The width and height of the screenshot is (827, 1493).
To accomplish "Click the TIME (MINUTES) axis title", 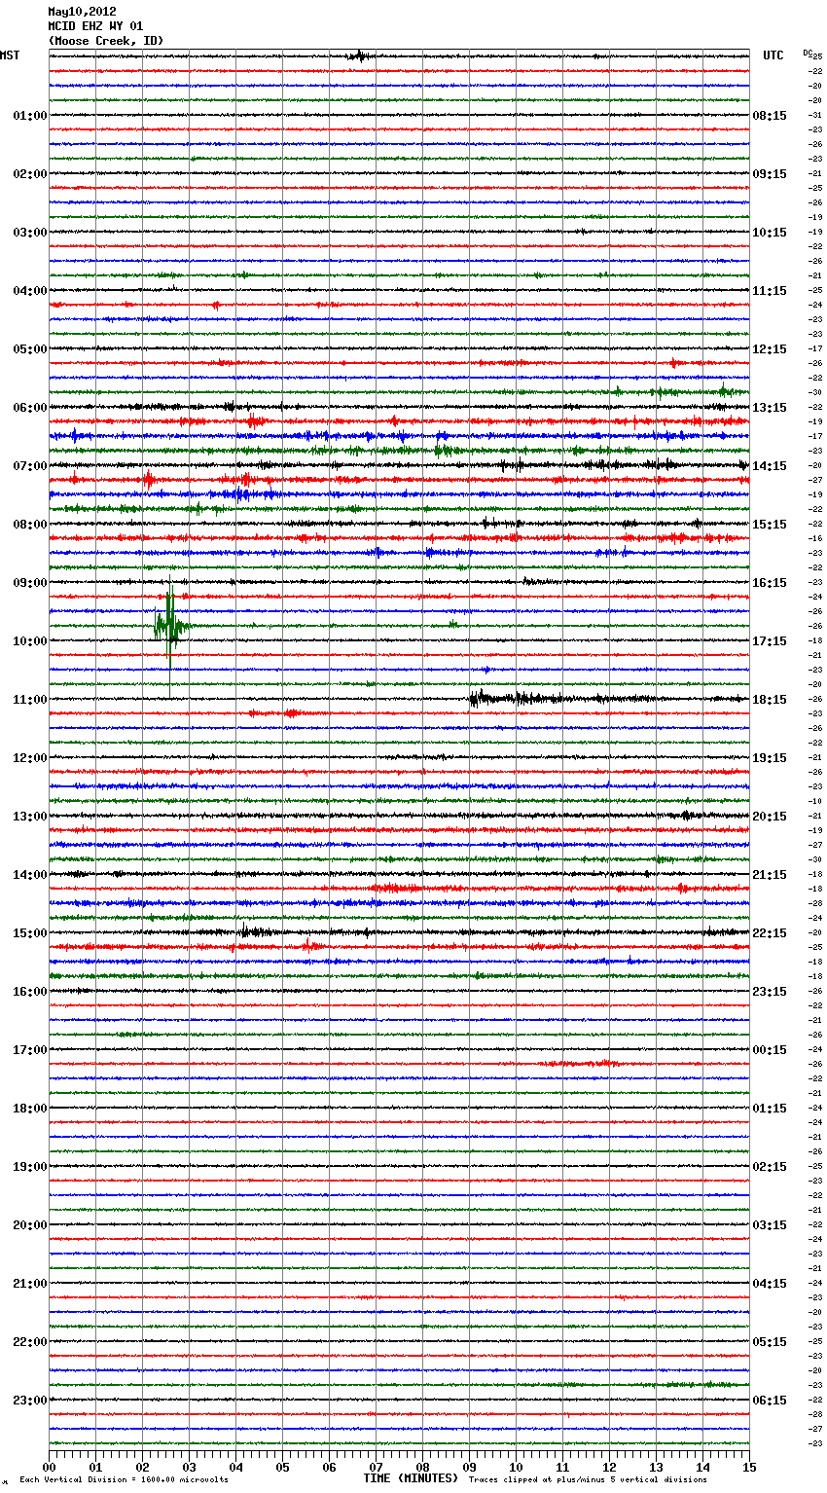I will point(411,1478).
